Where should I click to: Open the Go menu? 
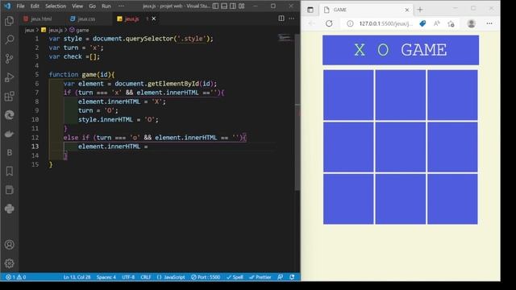coord(92,6)
